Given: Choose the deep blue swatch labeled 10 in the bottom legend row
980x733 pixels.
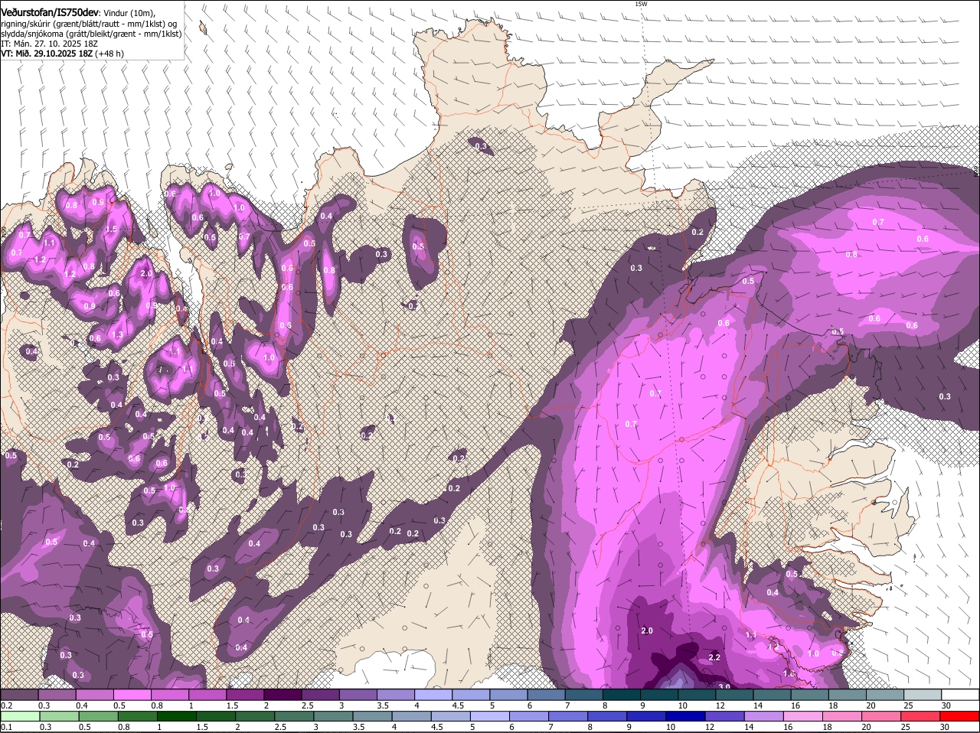Looking at the screenshot, I should (x=685, y=716).
